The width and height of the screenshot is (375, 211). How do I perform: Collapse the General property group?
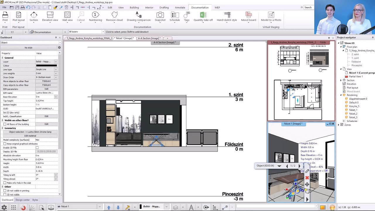click(2, 58)
